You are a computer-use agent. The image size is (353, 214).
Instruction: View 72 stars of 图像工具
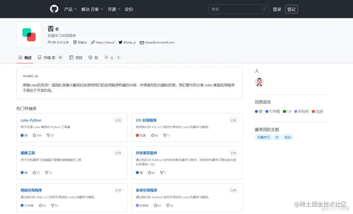[36, 172]
